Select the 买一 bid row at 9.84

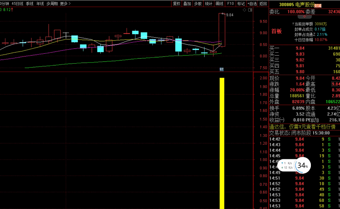(304, 48)
